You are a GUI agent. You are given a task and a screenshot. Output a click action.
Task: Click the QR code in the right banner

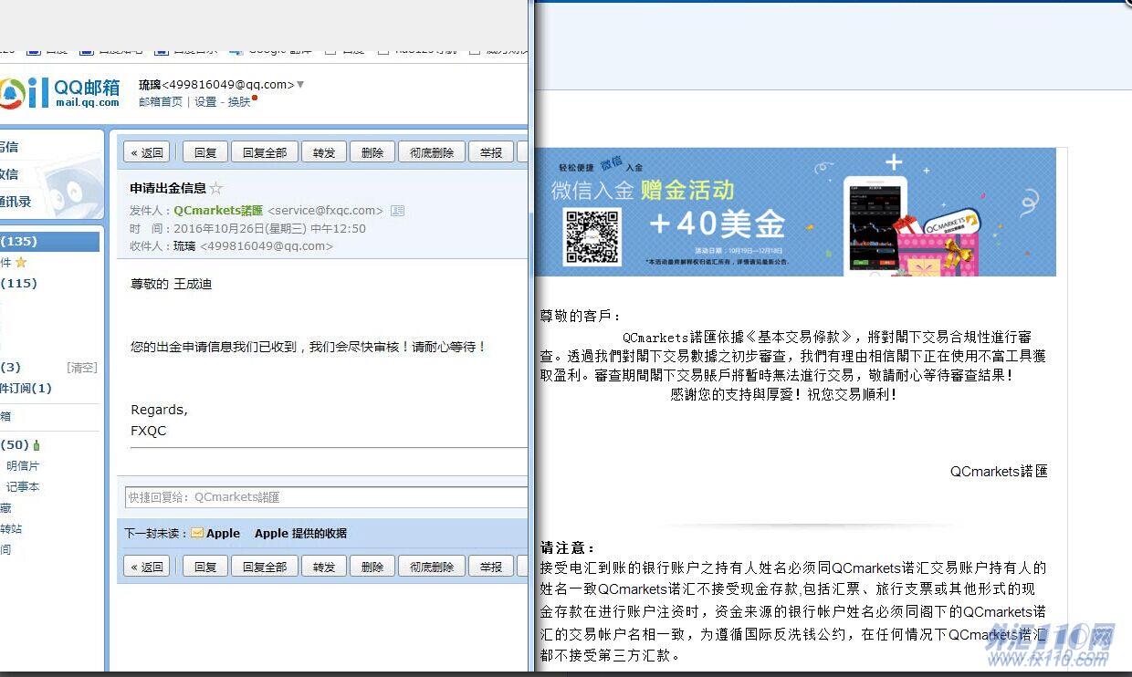coord(592,237)
